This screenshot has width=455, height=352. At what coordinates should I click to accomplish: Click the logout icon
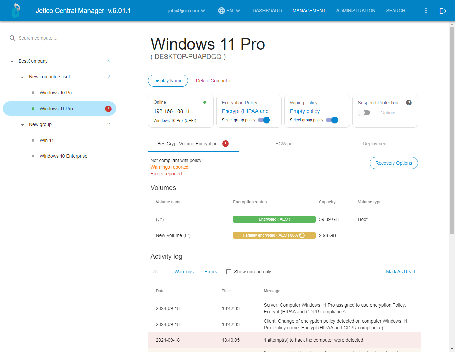(443, 11)
